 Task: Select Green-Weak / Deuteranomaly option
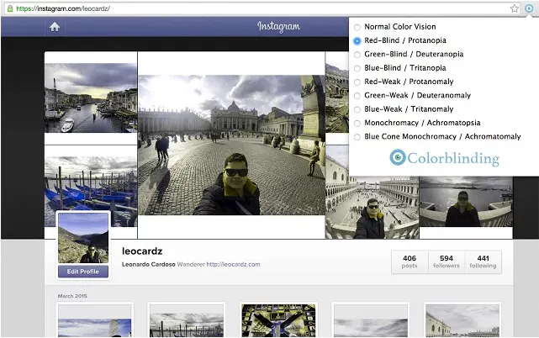[x=357, y=96]
